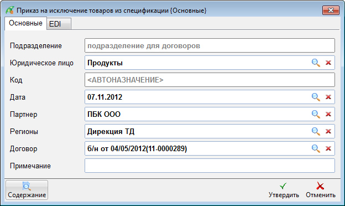Clear the Партнер value ПБК ООО
345x206 pixels.
[x=328, y=114]
